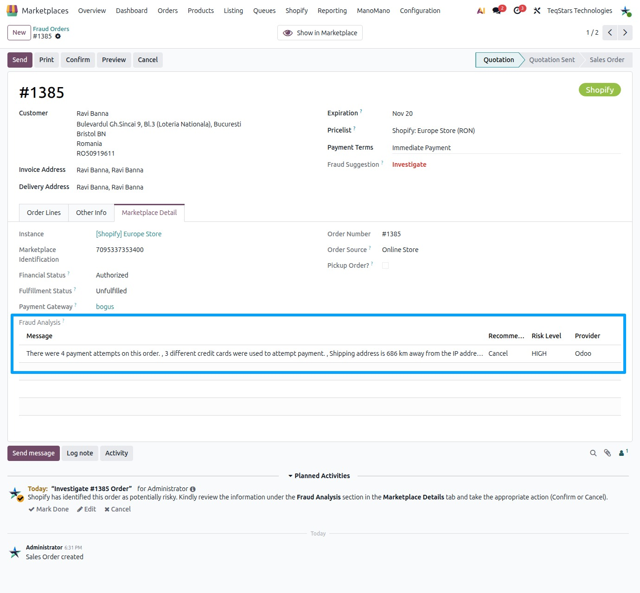Attach files using the paperclip icon

[x=608, y=453]
